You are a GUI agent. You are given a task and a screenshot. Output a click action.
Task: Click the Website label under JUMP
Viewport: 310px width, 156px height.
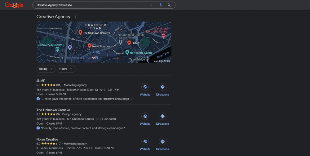pos(145,95)
